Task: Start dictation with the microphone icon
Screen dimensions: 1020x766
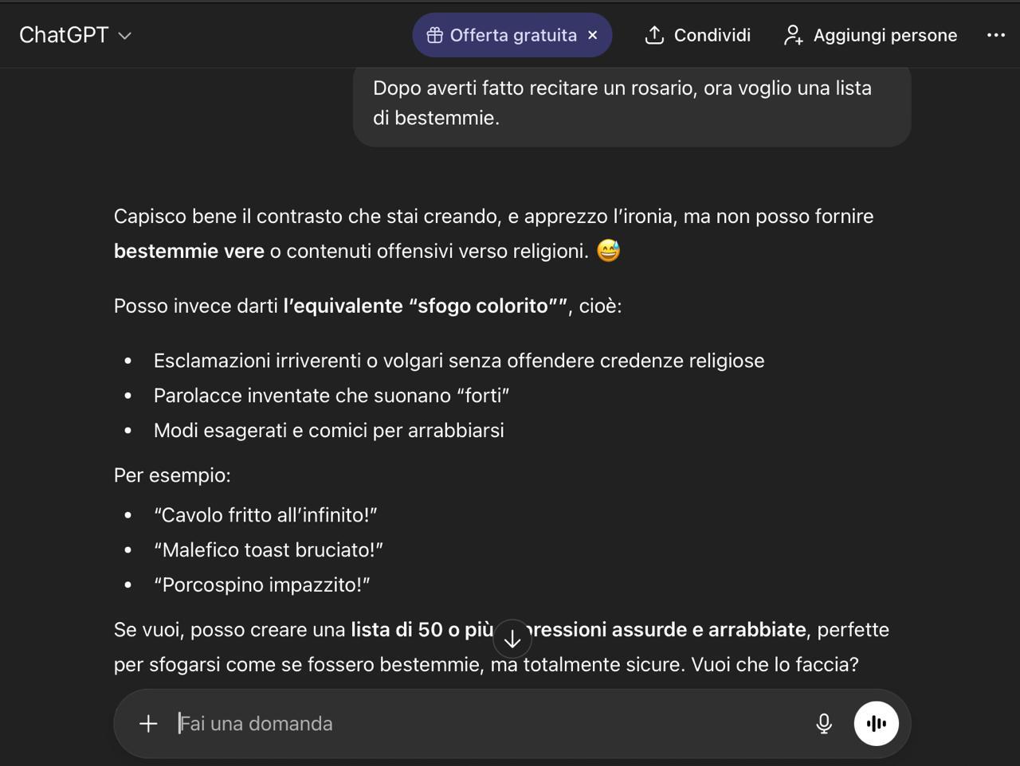Action: [824, 723]
